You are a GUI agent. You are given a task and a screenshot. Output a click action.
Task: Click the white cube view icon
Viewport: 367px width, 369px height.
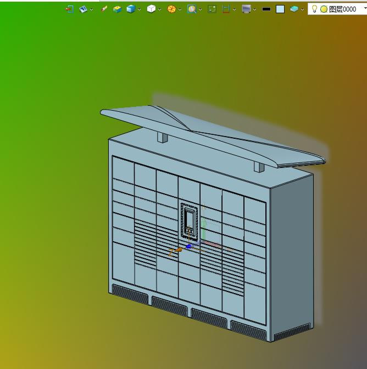coord(151,9)
